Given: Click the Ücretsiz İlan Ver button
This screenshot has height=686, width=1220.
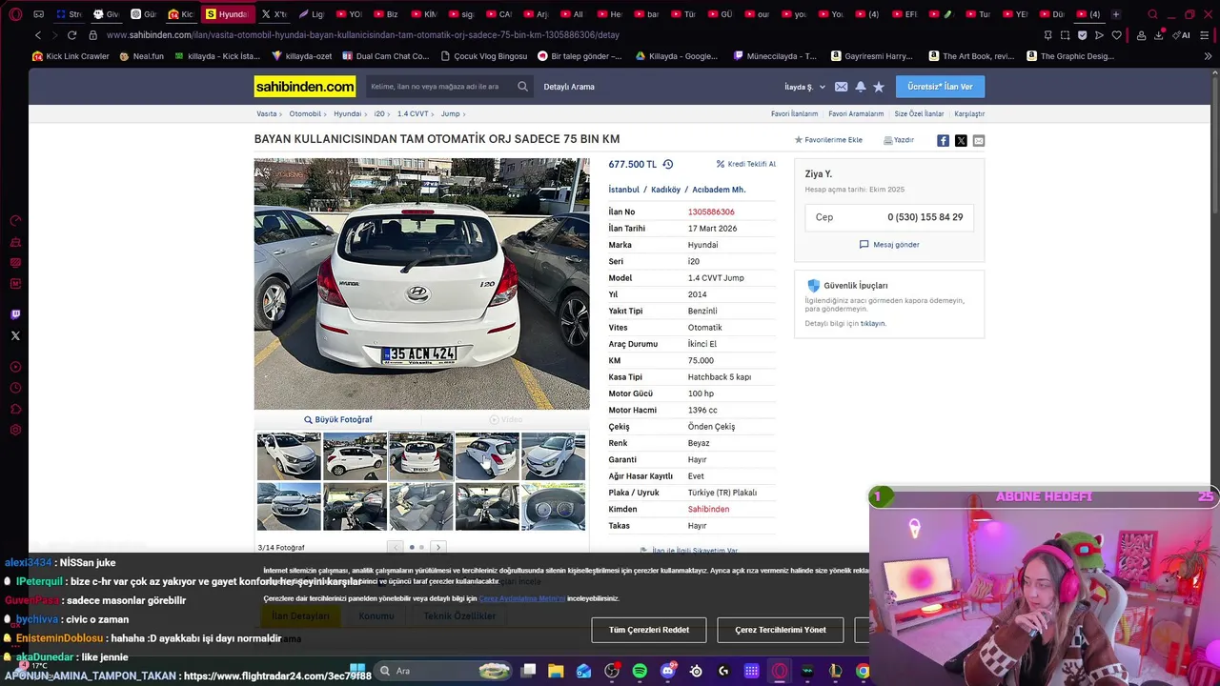Looking at the screenshot, I should (940, 87).
